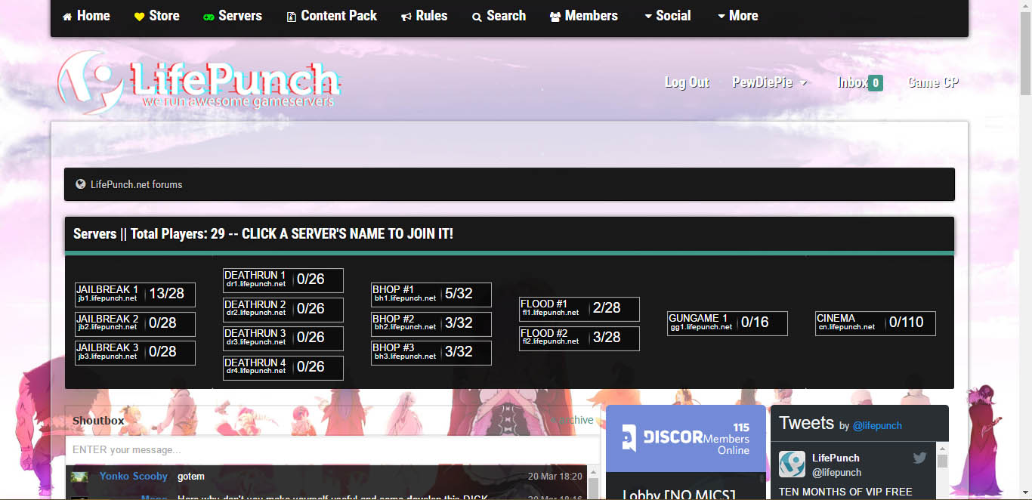Click the shoutbox message input field

(x=332, y=450)
